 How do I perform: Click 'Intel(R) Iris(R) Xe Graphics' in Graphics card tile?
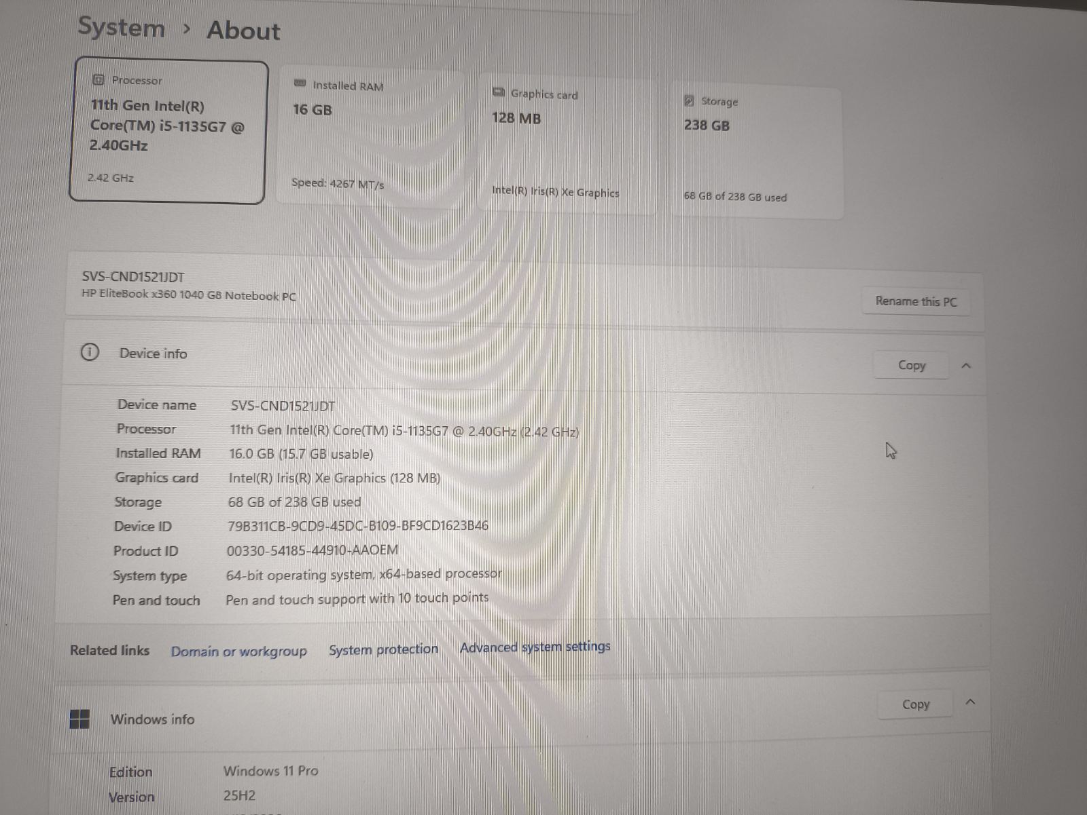[556, 192]
